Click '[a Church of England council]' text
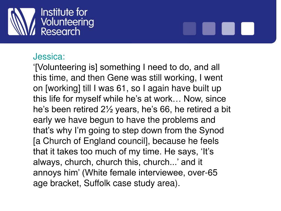The image size is (281, 211). tap(91, 141)
